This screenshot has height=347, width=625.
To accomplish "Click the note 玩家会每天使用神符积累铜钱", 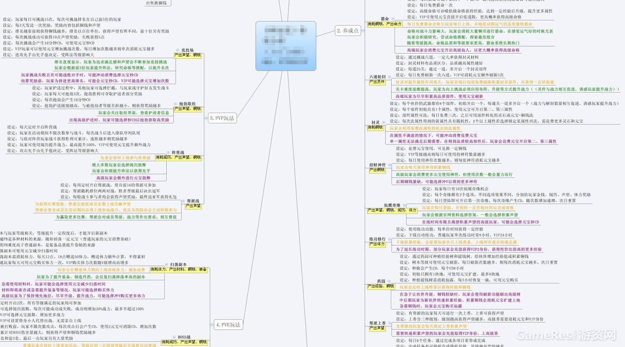I will point(423,167).
